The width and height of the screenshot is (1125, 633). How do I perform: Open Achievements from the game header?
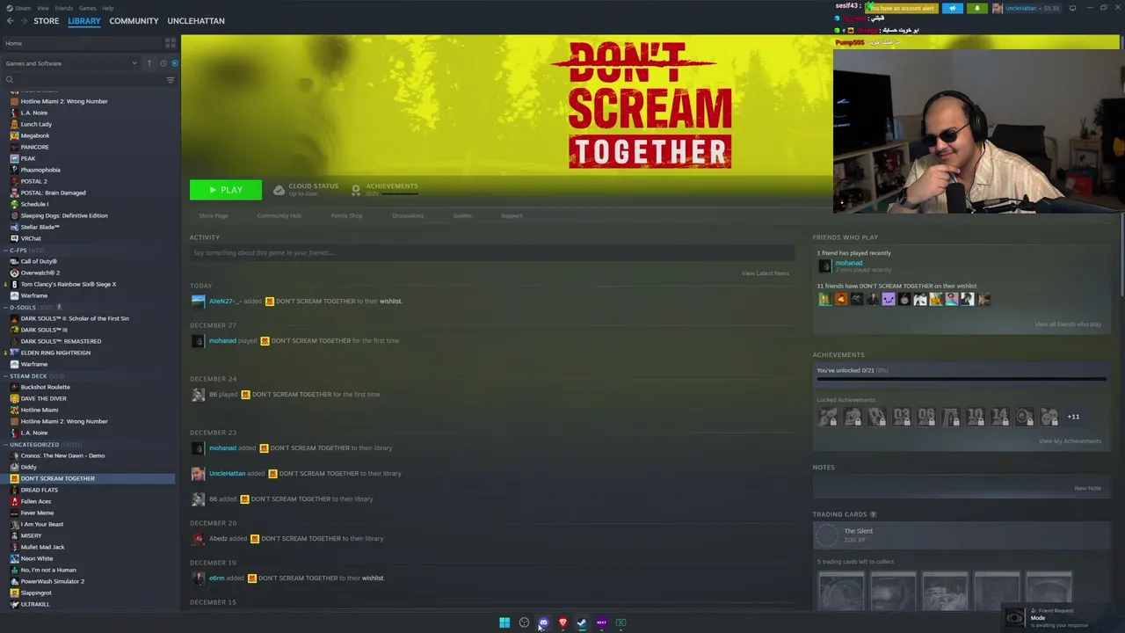coord(385,189)
